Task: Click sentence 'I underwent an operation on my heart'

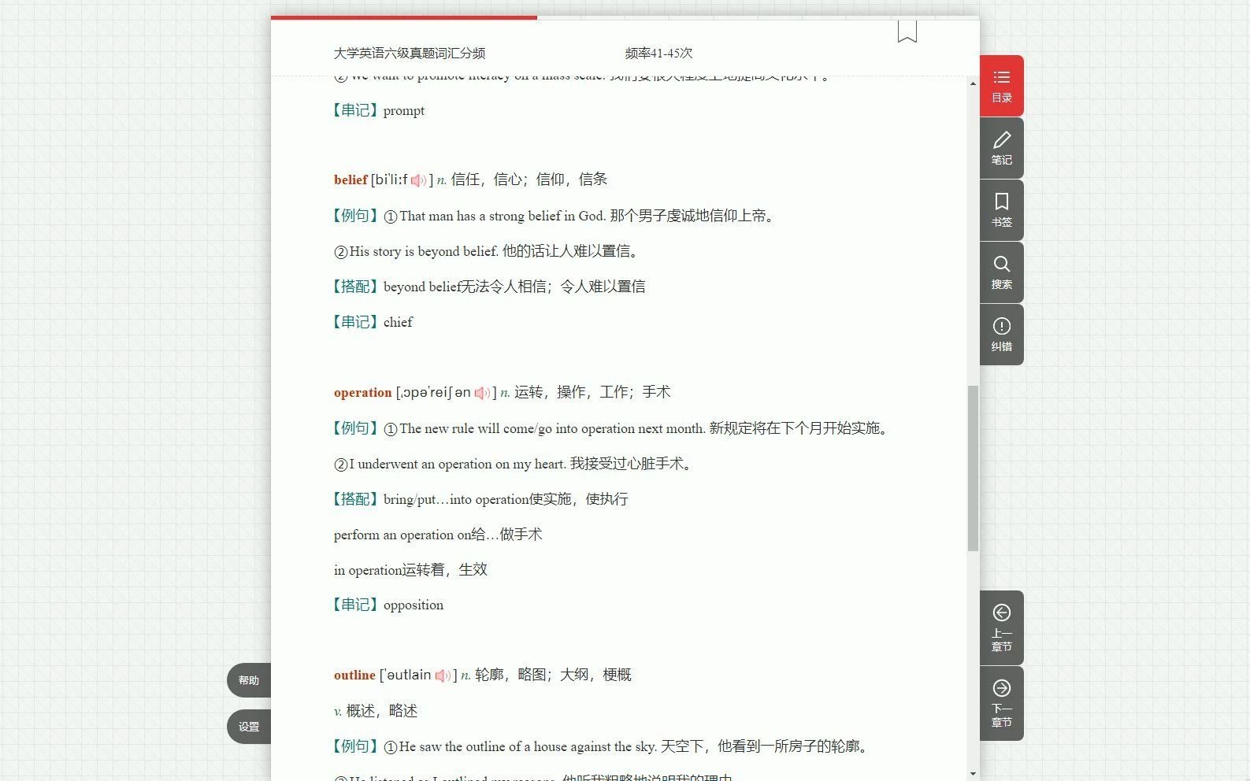Action: coord(458,464)
